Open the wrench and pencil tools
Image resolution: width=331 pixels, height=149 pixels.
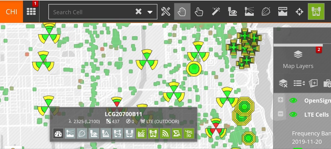pos(165,12)
